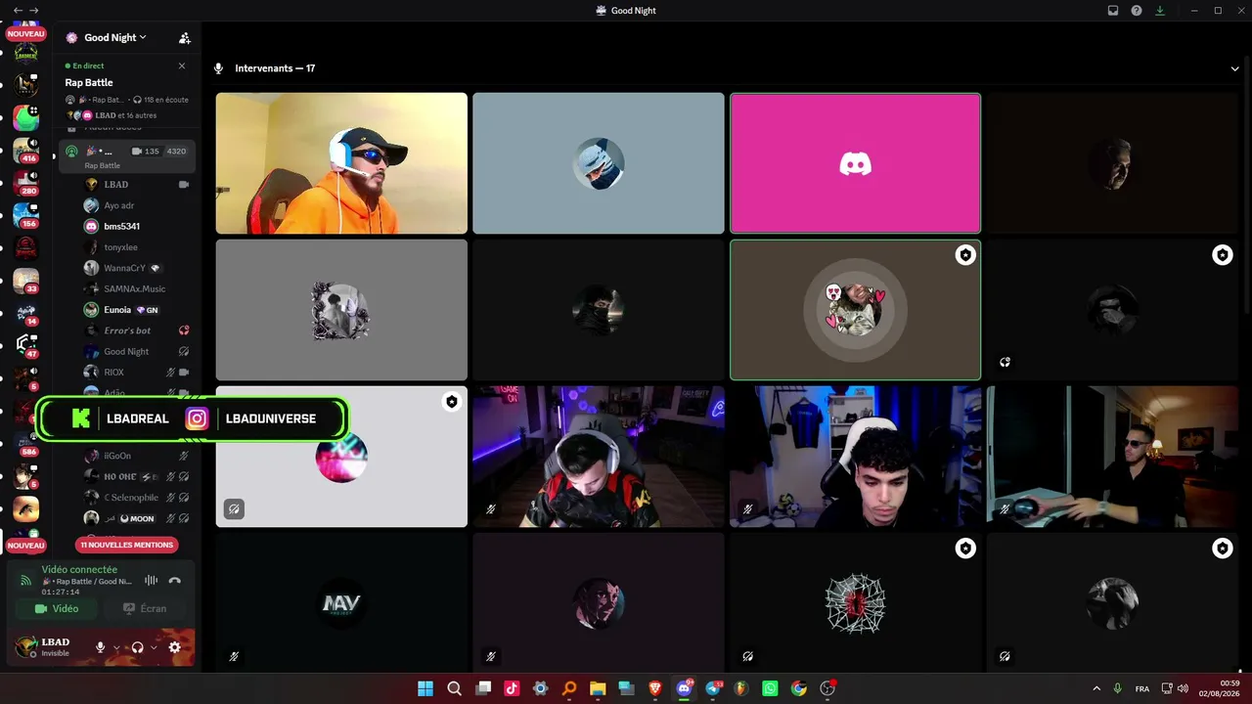1252x704 pixels.
Task: Toggle microphone mute in user panel
Action: tap(100, 647)
